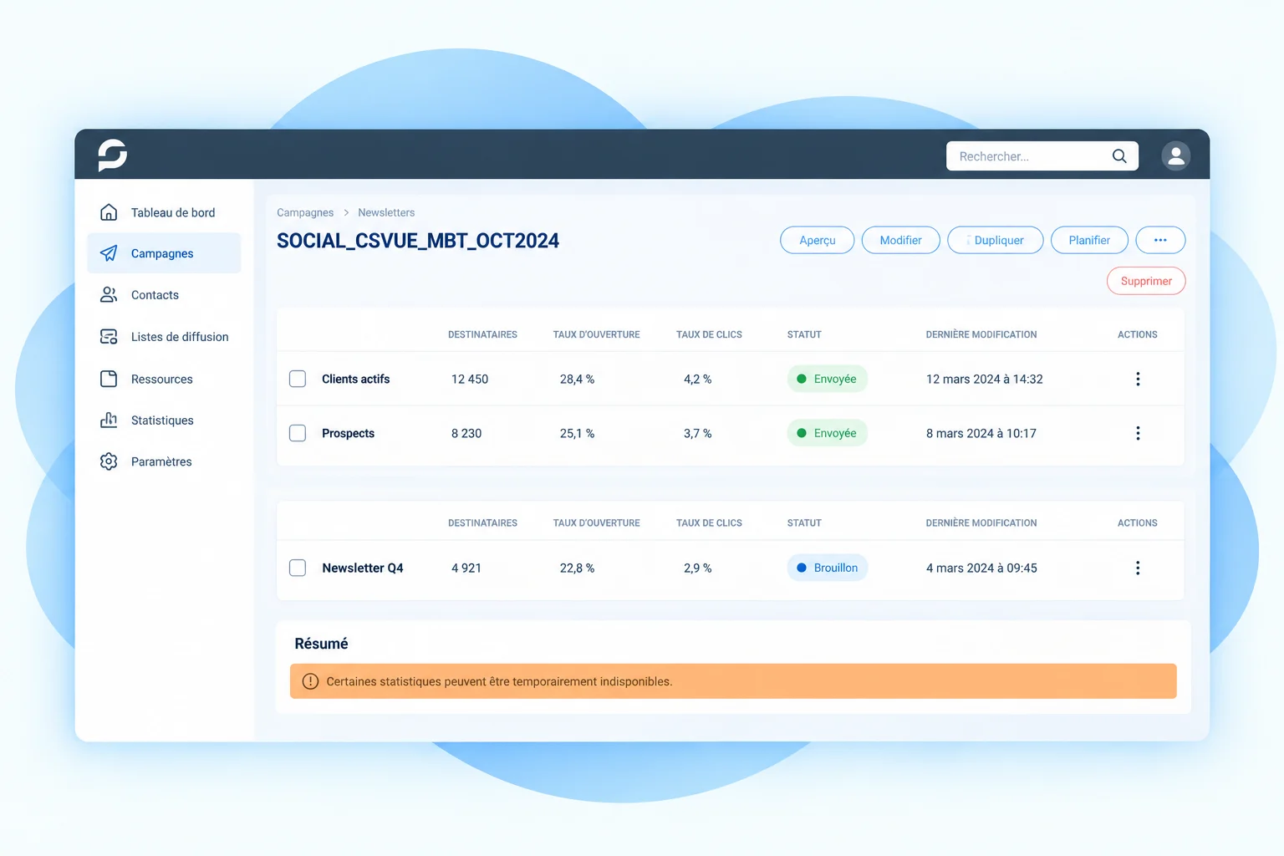The width and height of the screenshot is (1284, 856).
Task: Click the Newsletters breadcrumb link
Action: [x=386, y=212]
